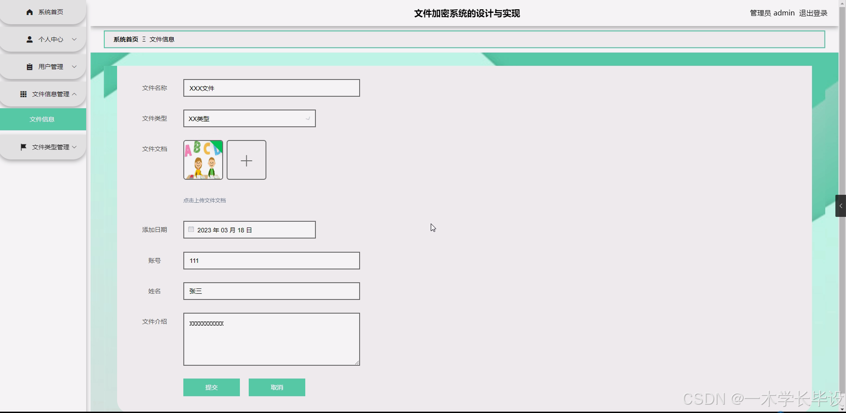Image resolution: width=846 pixels, height=413 pixels.
Task: Click 取消 to cancel the form
Action: (x=277, y=387)
